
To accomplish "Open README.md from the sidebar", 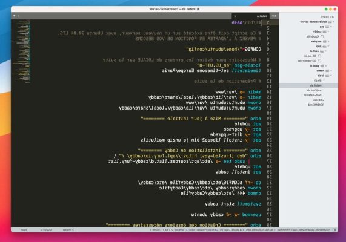I will click(x=316, y=105).
